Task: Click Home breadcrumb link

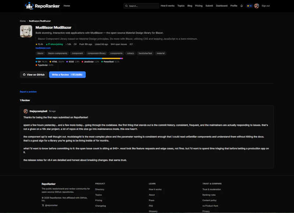Action: (x=23, y=21)
